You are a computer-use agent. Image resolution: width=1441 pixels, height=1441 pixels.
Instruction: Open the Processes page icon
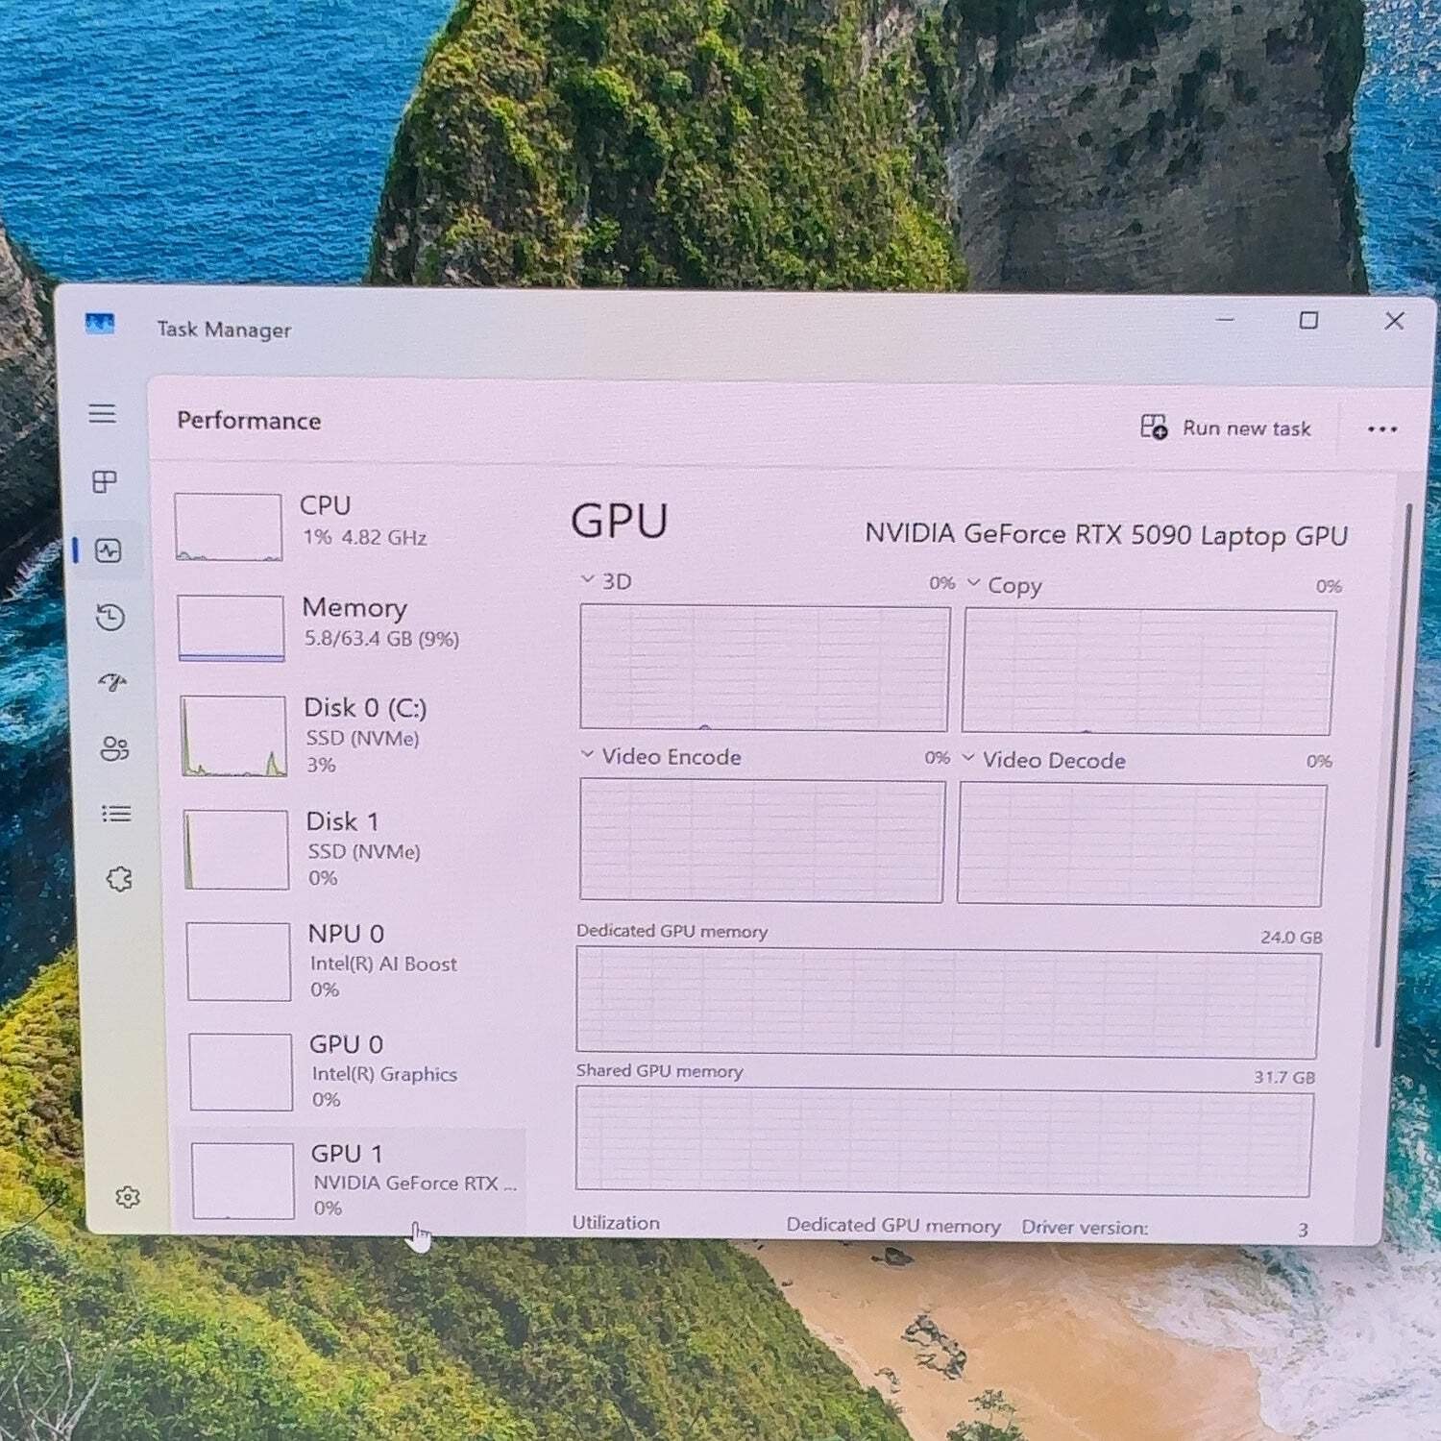[105, 481]
